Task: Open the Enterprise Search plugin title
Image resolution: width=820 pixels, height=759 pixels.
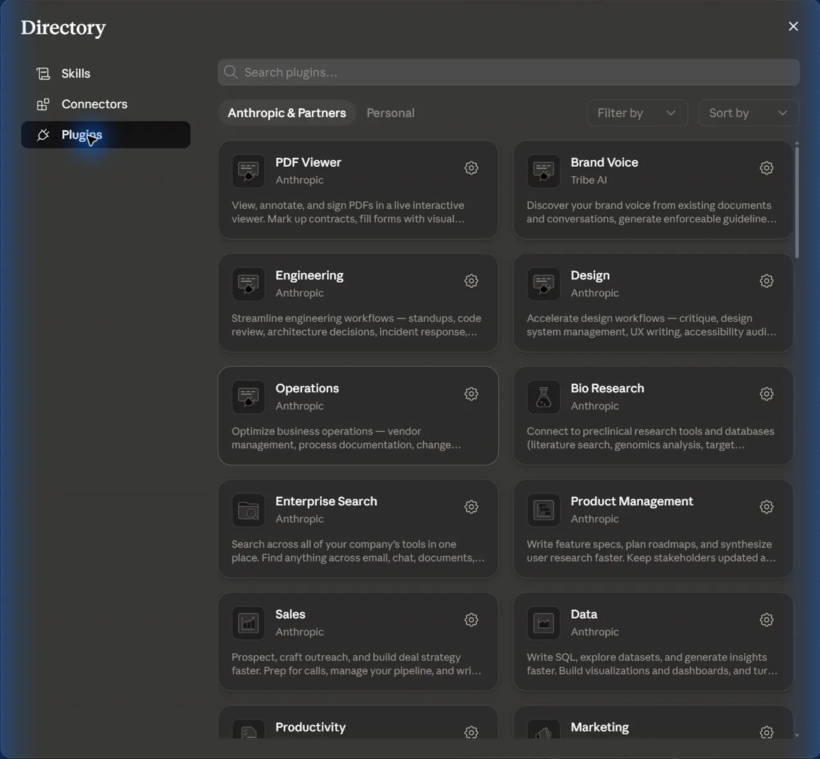Action: click(326, 501)
